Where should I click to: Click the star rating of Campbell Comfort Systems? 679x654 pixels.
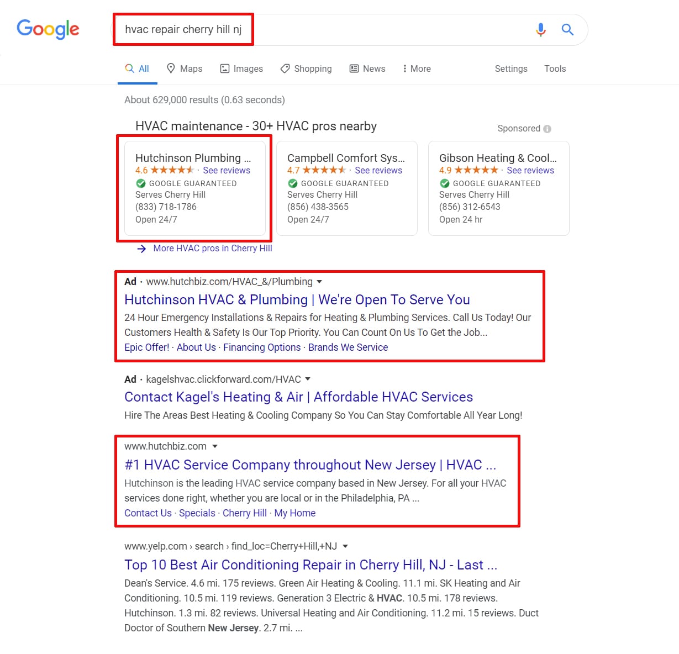pos(324,170)
